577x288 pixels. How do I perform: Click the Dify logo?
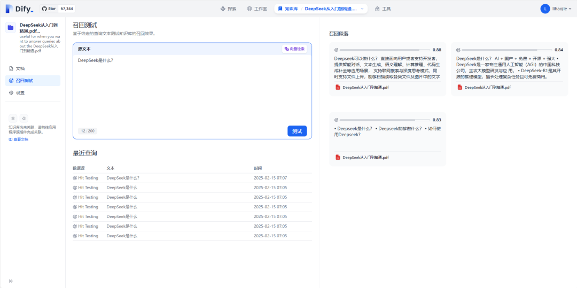[20, 9]
